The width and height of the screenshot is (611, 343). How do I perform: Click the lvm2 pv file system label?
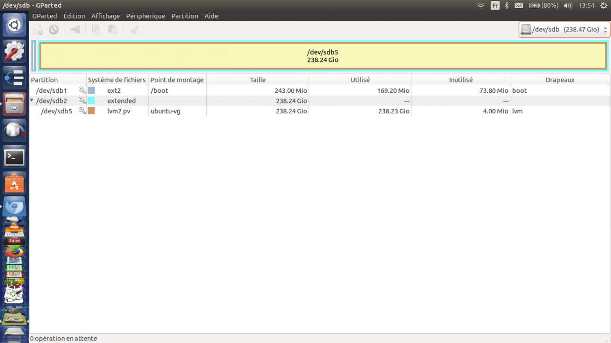click(x=119, y=111)
